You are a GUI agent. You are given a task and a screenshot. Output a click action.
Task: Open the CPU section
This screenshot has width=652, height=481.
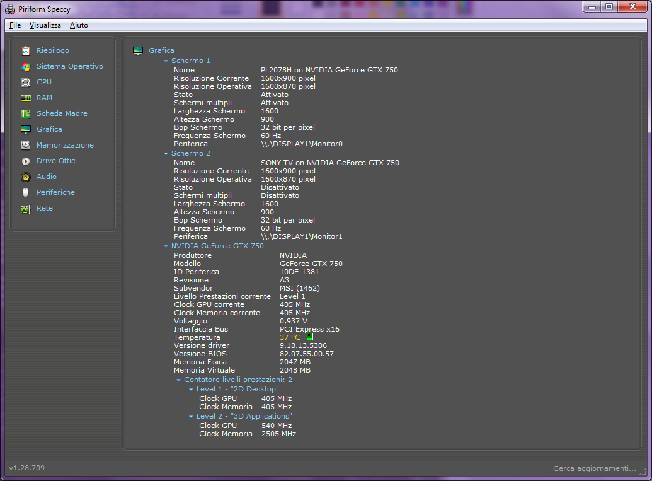click(x=44, y=82)
